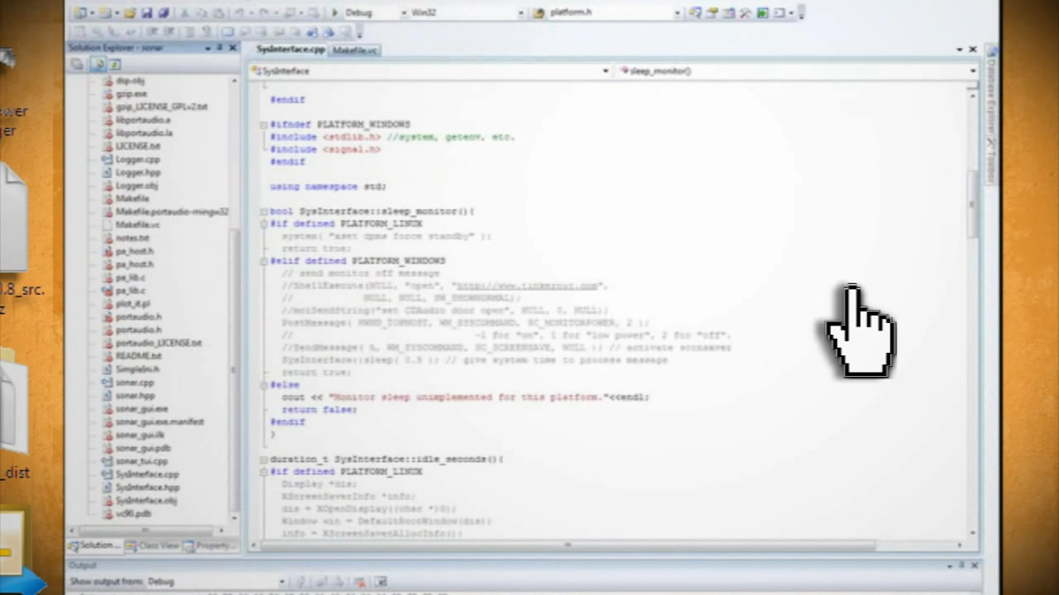Click the Add New Item icon
This screenshot has width=1059, height=595.
coord(106,12)
